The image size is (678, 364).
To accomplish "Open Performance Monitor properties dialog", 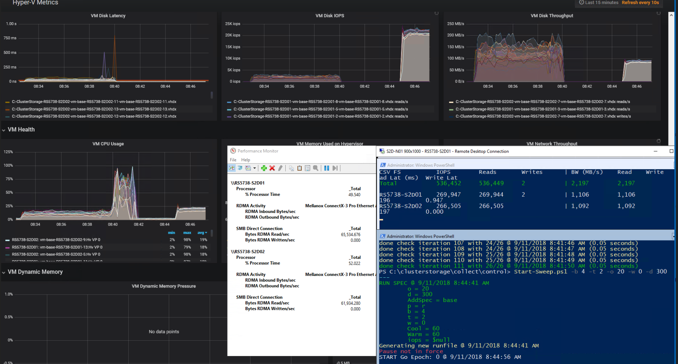I will (x=308, y=168).
